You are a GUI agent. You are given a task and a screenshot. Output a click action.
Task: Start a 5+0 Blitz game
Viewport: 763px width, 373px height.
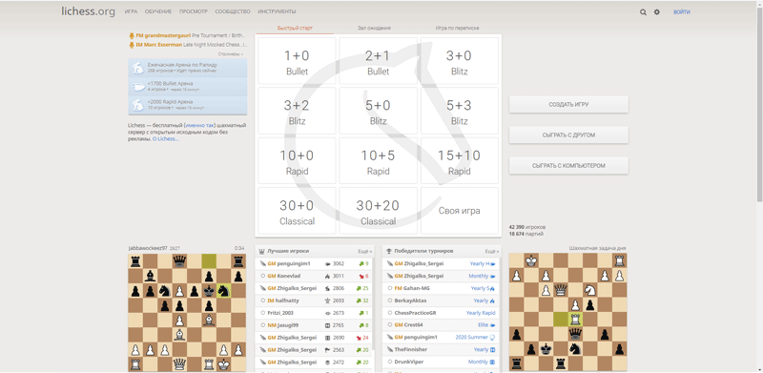pos(378,111)
